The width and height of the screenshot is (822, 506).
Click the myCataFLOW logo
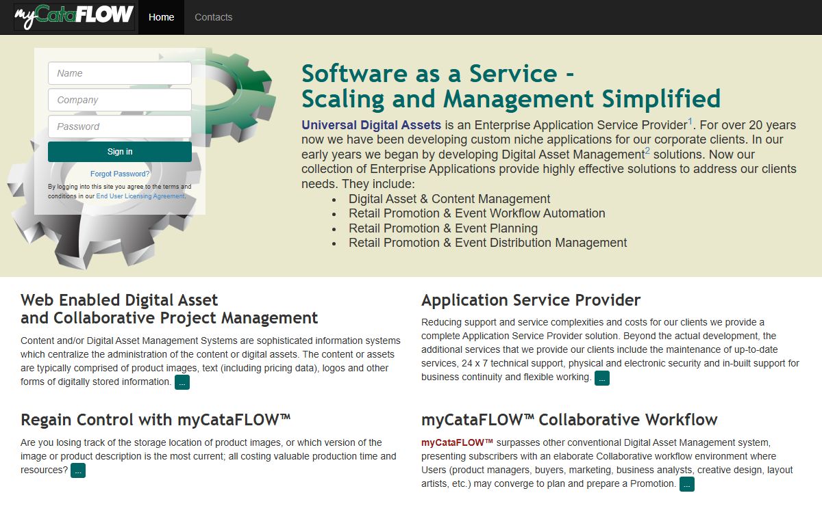click(74, 16)
